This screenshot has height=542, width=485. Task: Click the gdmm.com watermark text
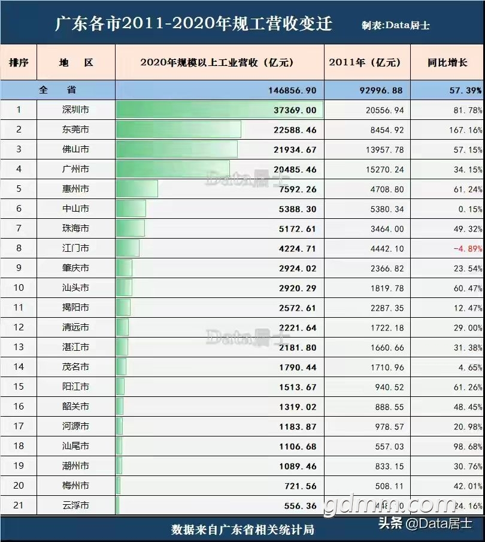coord(389,505)
